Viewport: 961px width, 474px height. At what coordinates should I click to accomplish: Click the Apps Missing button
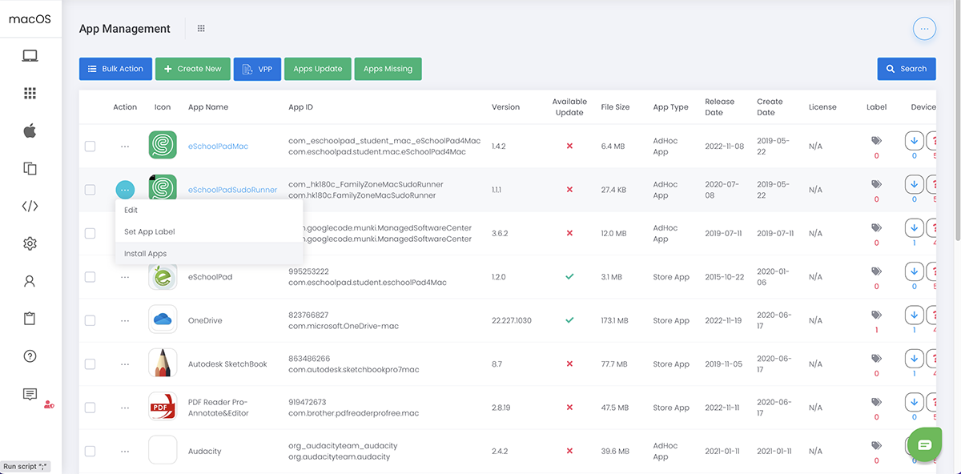coord(388,69)
